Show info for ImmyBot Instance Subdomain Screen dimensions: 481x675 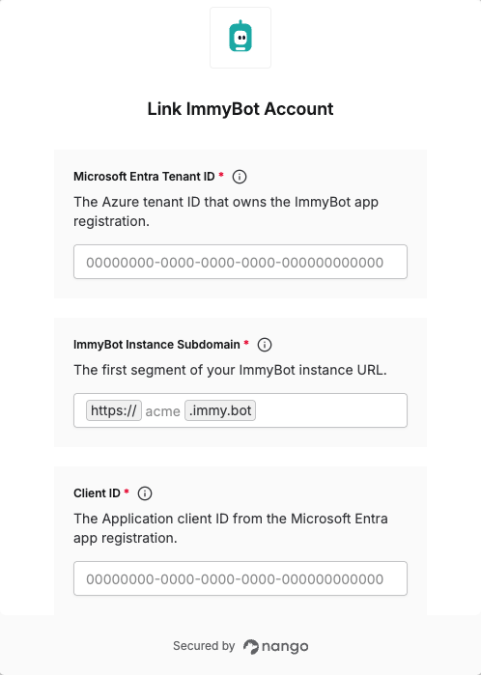(265, 345)
